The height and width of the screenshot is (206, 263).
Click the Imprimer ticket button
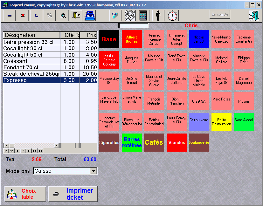click(x=73, y=194)
